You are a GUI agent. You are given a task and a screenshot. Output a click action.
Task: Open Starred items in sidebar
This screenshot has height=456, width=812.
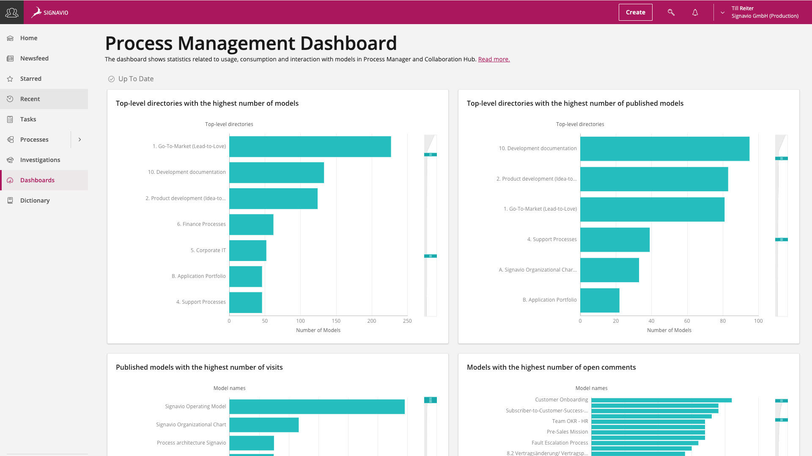(44, 79)
